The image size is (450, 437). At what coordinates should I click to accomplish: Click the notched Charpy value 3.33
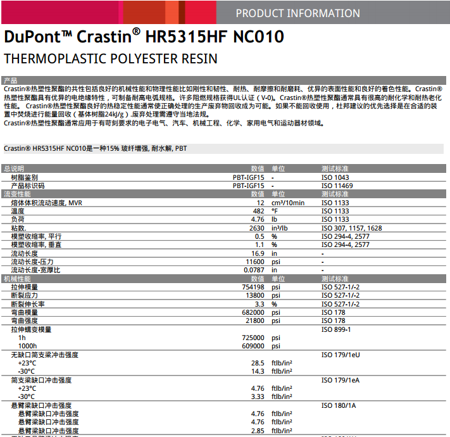pos(258,396)
